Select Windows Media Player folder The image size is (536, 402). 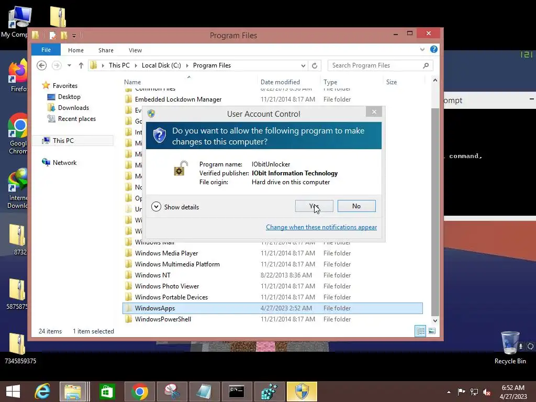272,253
